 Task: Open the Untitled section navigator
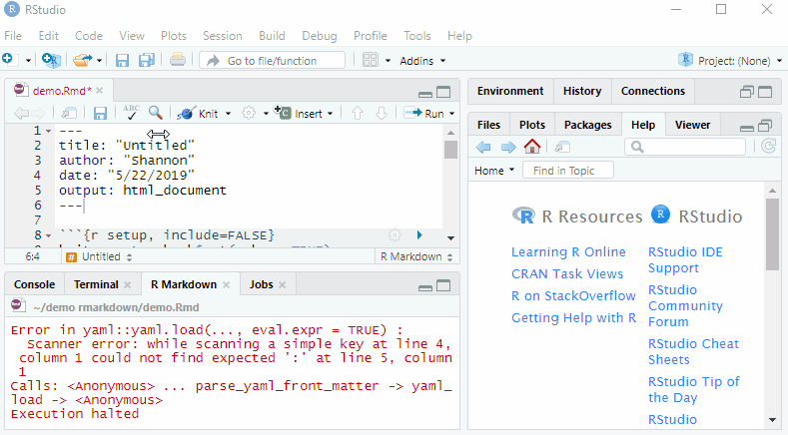[100, 256]
